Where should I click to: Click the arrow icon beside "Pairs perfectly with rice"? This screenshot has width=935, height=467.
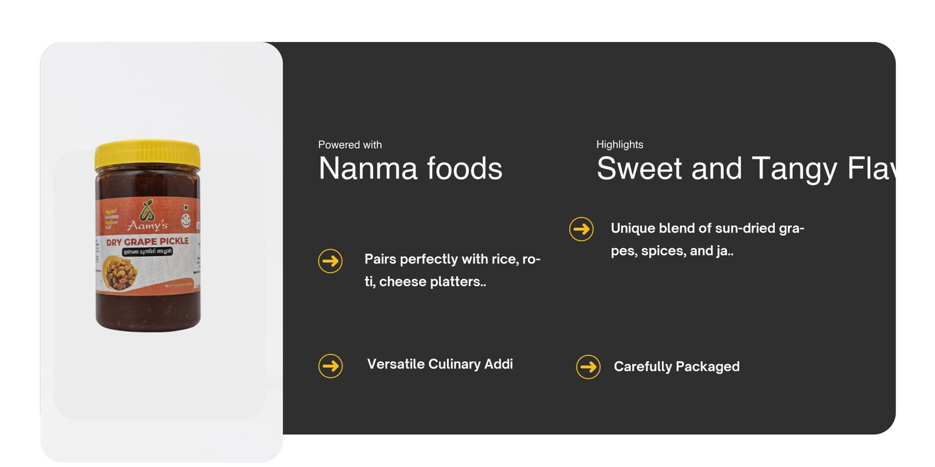click(x=330, y=260)
